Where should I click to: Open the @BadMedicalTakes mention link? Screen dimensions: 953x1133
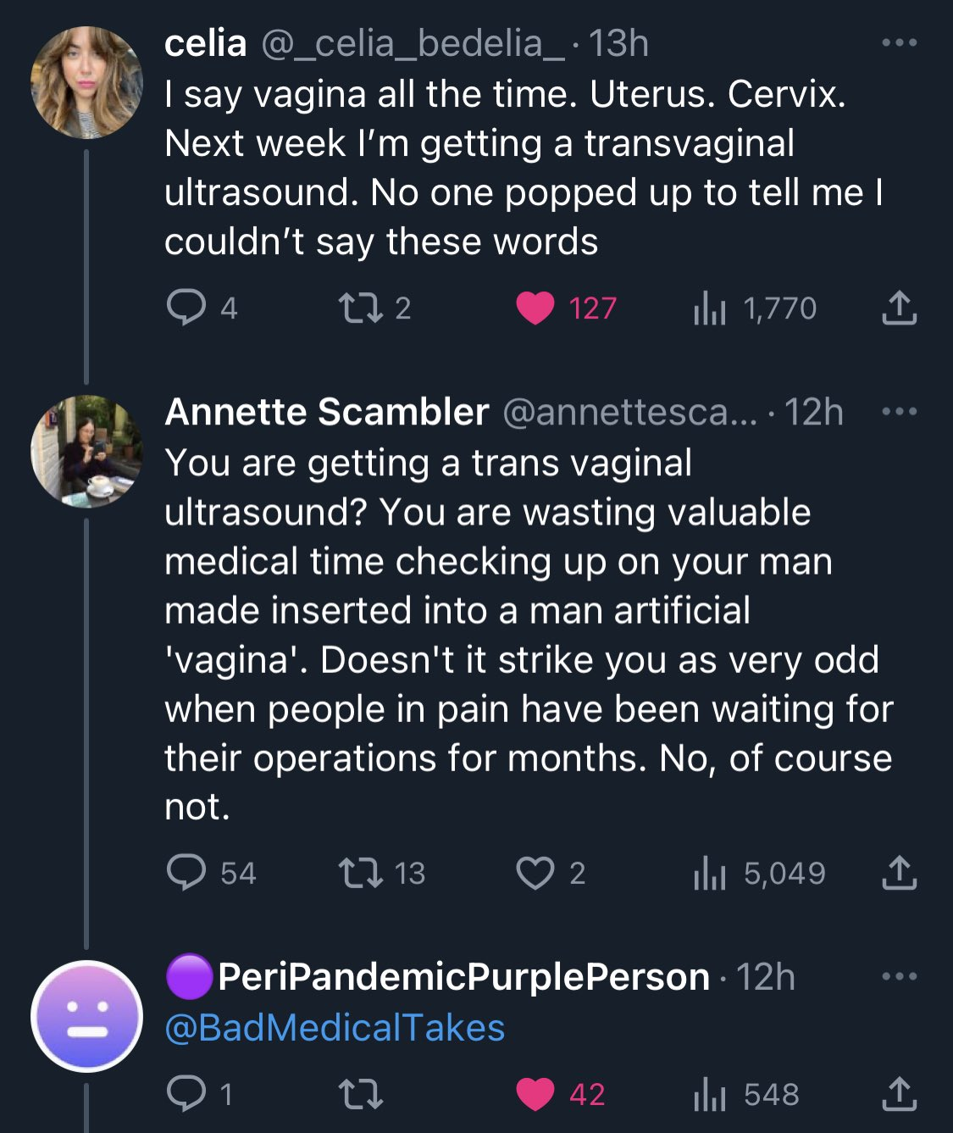click(x=335, y=1028)
